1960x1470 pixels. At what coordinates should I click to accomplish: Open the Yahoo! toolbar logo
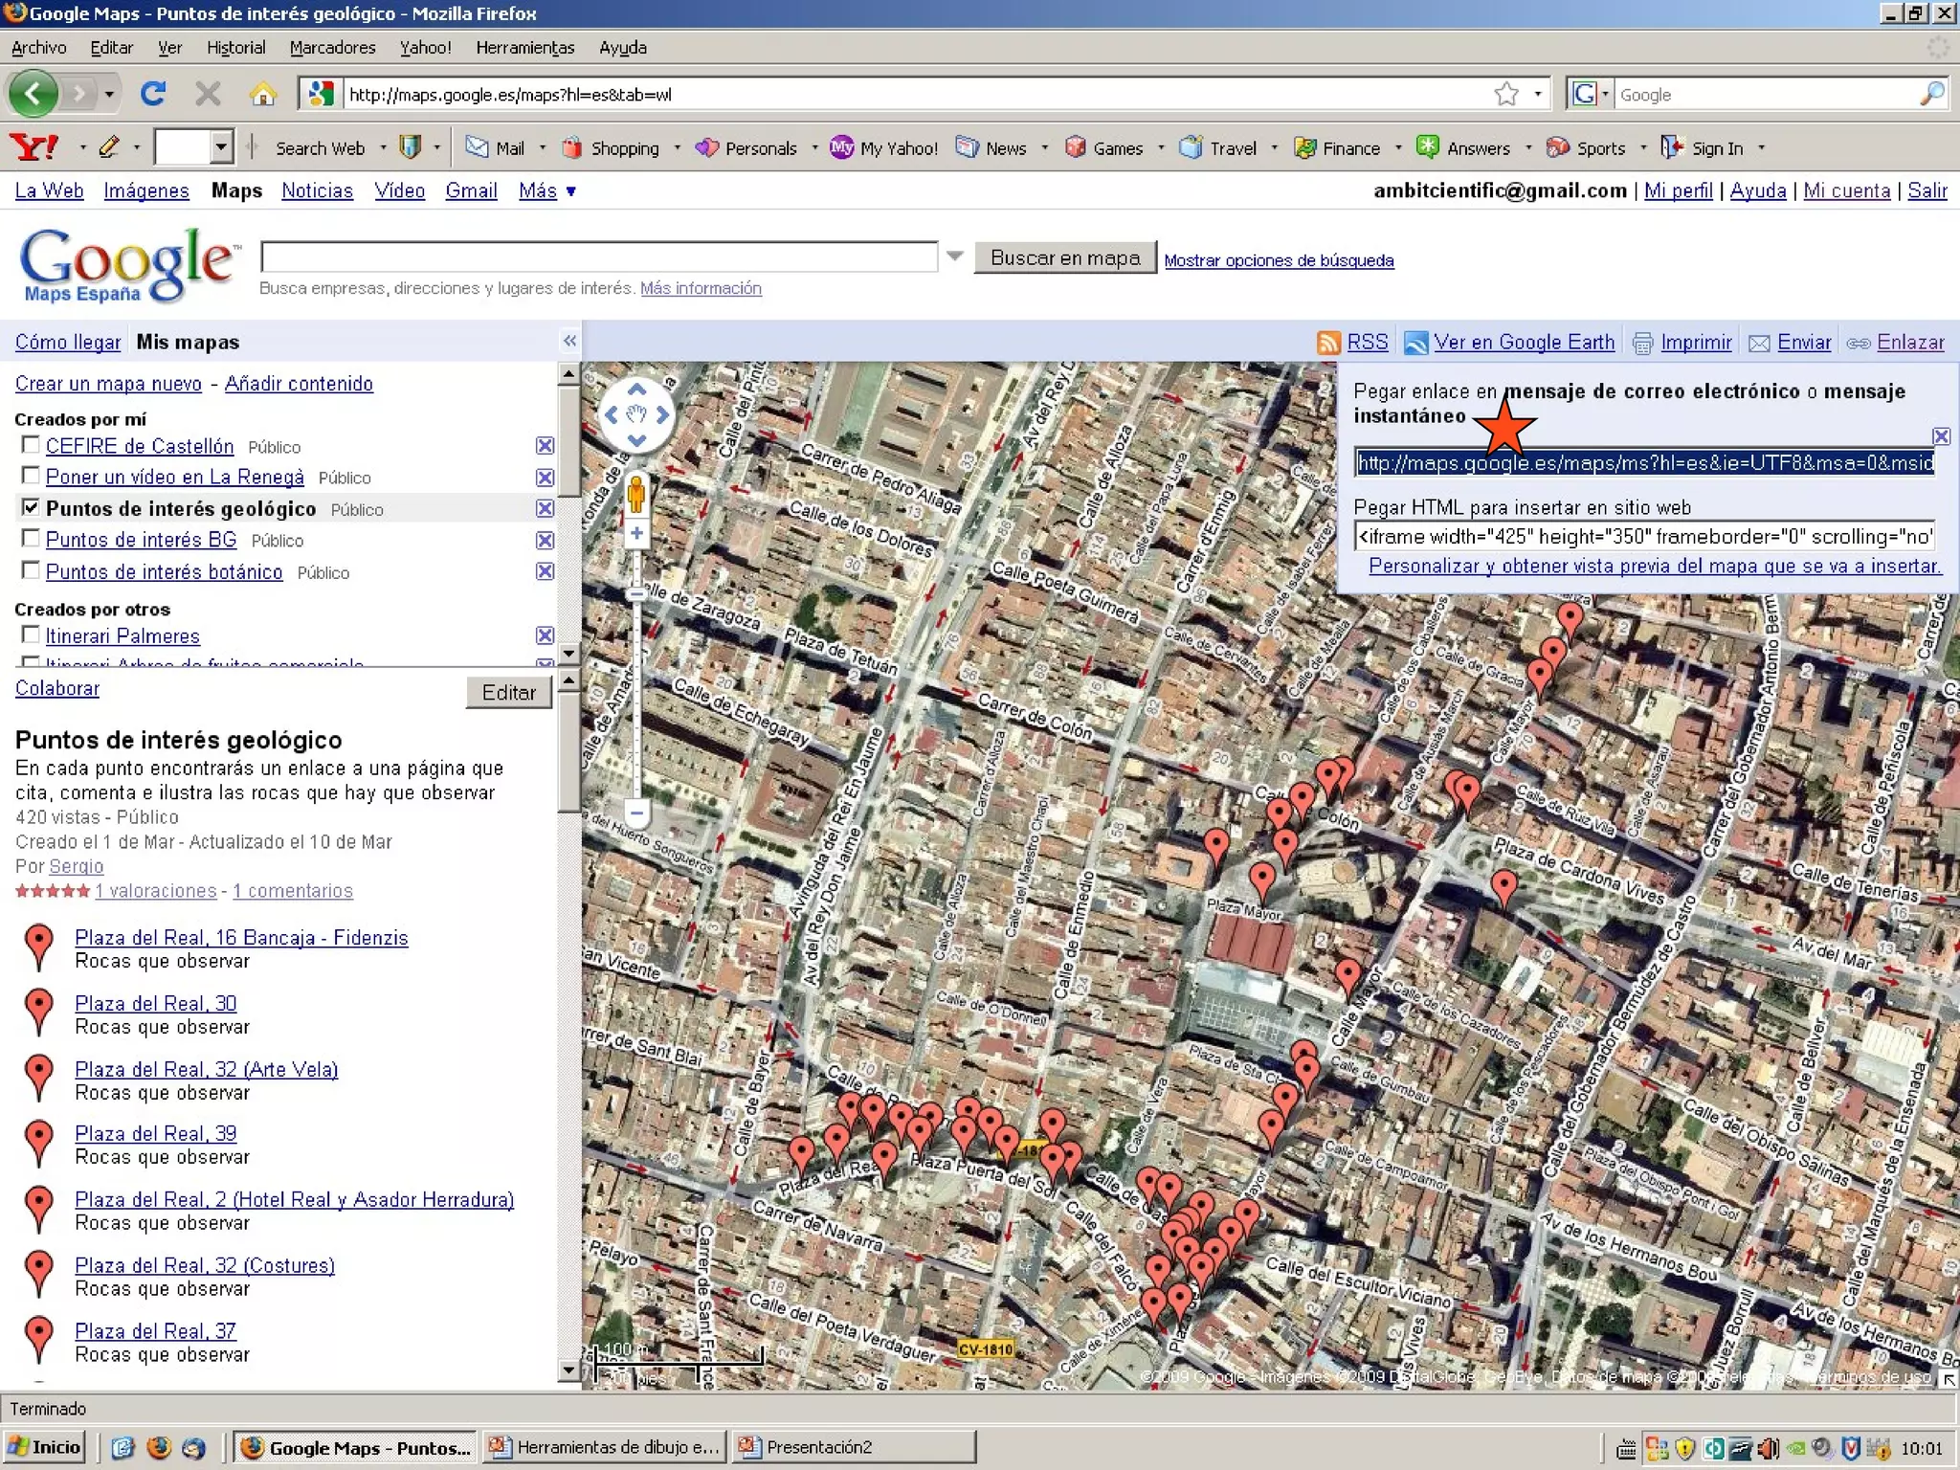coord(34,147)
